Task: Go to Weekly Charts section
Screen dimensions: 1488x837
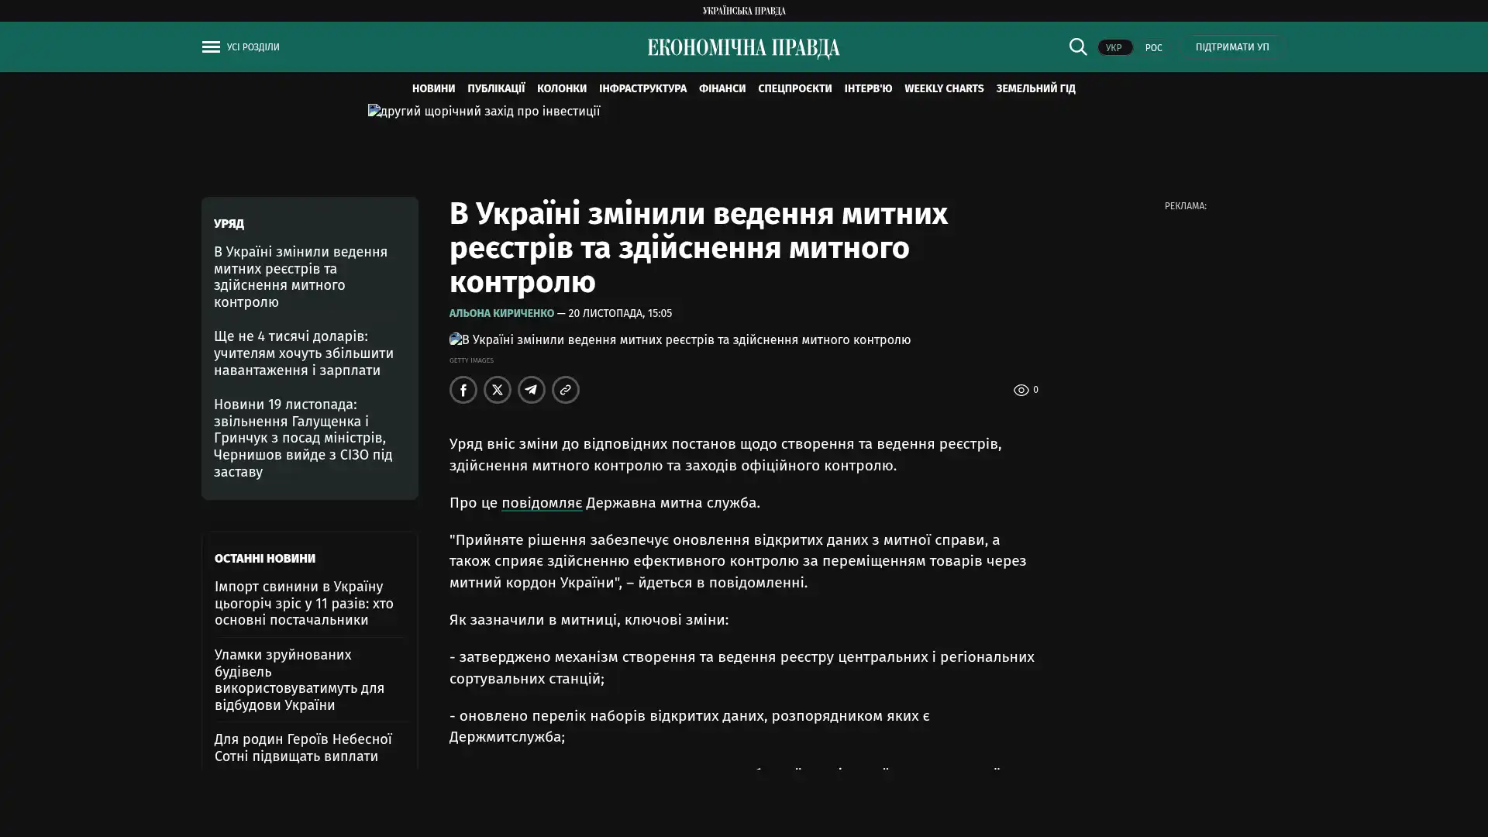Action: point(943,88)
